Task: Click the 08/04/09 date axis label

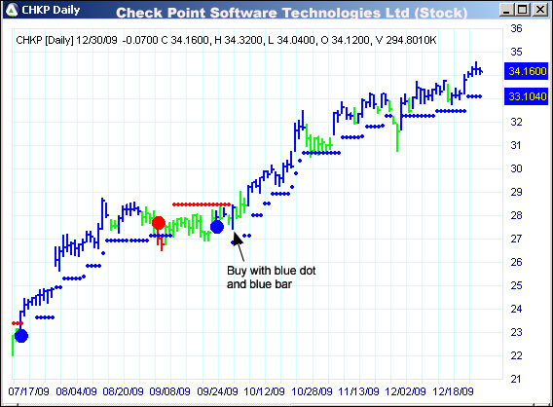Action: coord(76,391)
